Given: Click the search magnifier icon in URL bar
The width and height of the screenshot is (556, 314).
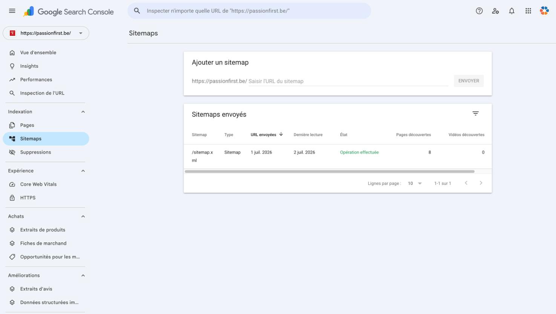Looking at the screenshot, I should pyautogui.click(x=137, y=11).
